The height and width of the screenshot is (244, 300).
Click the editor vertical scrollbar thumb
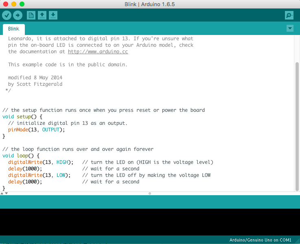[297, 126]
